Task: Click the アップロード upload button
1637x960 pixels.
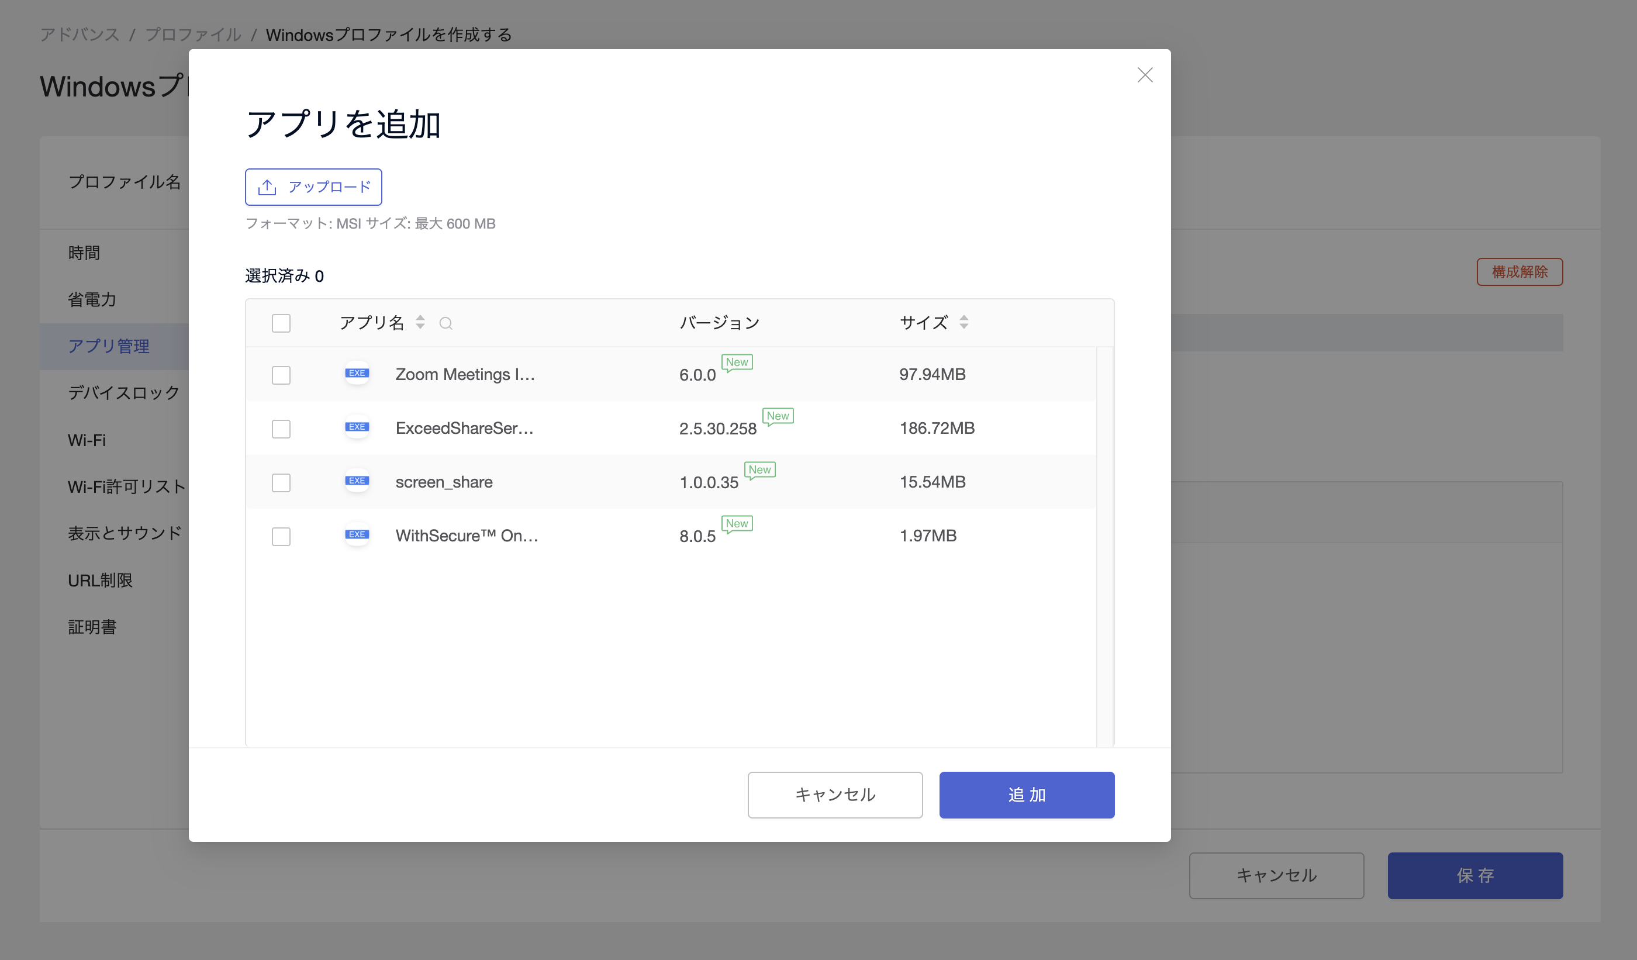Action: pyautogui.click(x=313, y=187)
